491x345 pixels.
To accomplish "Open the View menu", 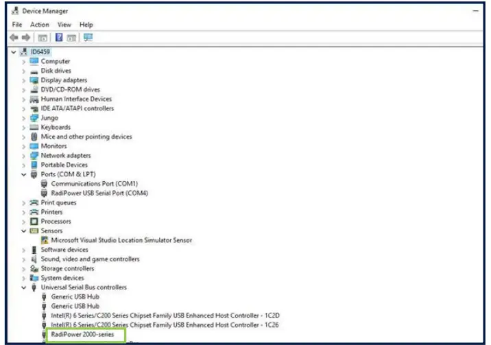I will tap(64, 25).
